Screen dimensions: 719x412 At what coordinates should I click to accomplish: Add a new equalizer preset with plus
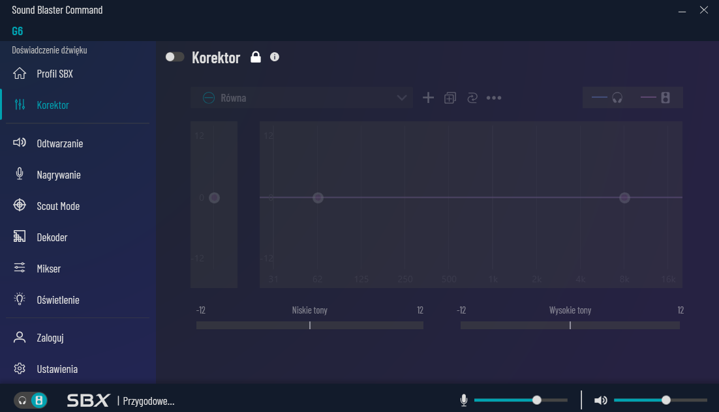[428, 98]
